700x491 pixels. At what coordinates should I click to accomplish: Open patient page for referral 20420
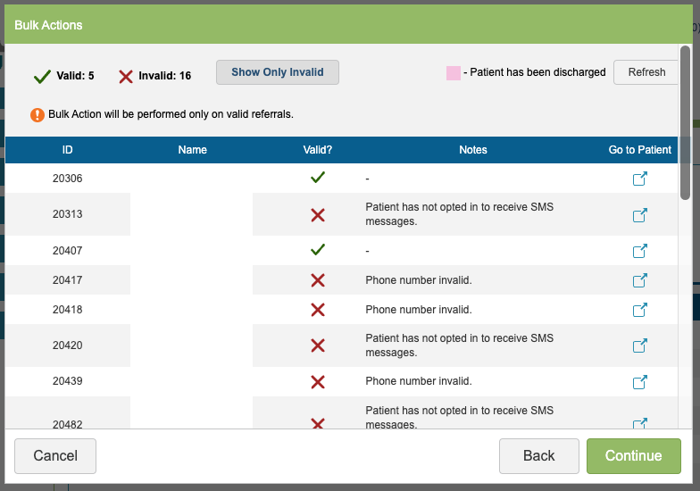[639, 345]
